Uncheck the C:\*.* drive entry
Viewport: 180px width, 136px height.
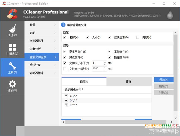66,96
